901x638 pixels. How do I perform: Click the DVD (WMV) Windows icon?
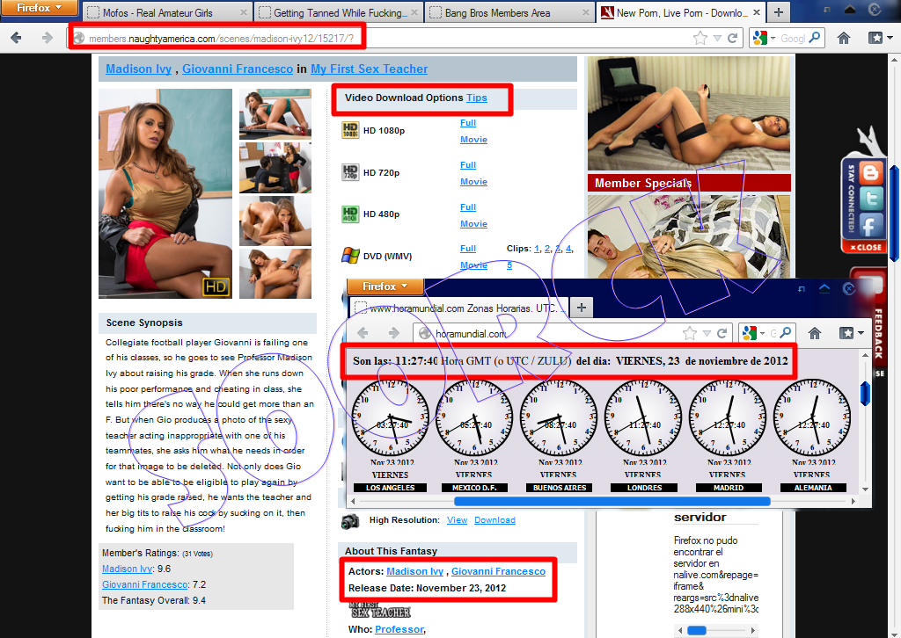point(350,256)
